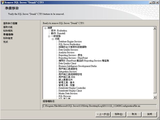Select Analysis Services in the tree
Viewport: 160px width, 120px height.
click(x=66, y=52)
